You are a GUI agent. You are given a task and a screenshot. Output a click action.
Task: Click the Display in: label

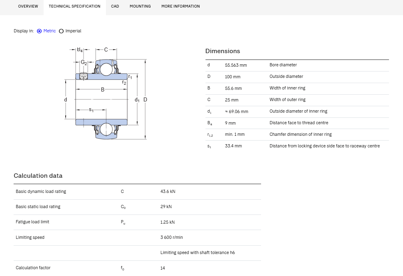point(24,31)
